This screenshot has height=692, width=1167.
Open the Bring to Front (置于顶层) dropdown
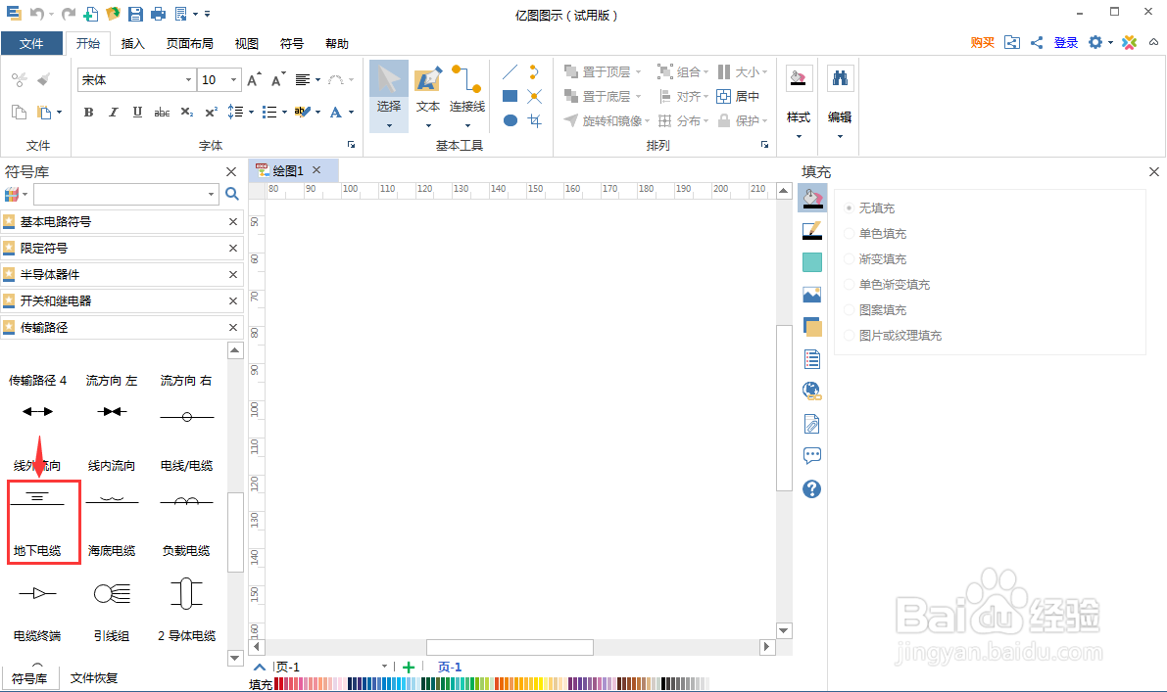(x=639, y=72)
